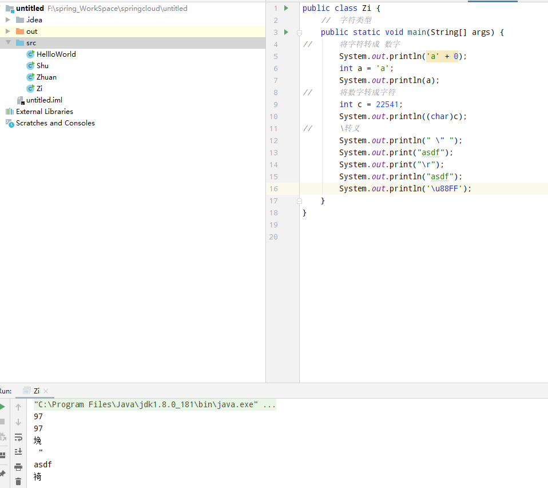Open the HellloWorld class file
Image resolution: width=548 pixels, height=488 pixels.
point(55,54)
